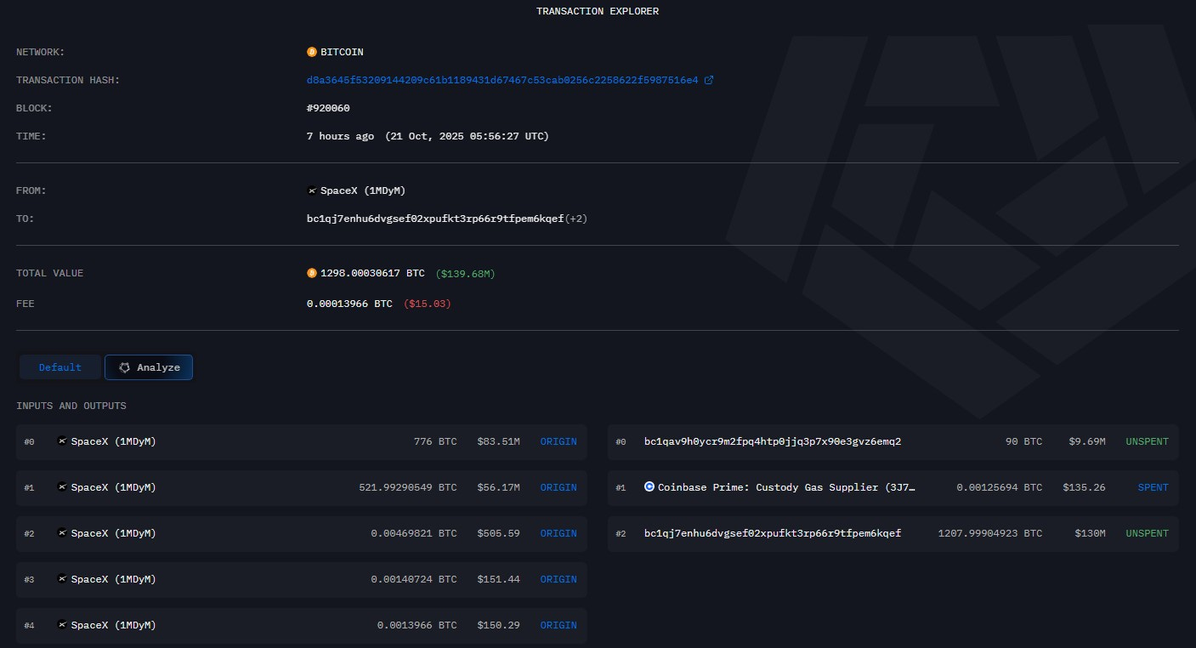Open SpaceX entity on input #4
This screenshot has width=1196, height=648.
click(113, 625)
